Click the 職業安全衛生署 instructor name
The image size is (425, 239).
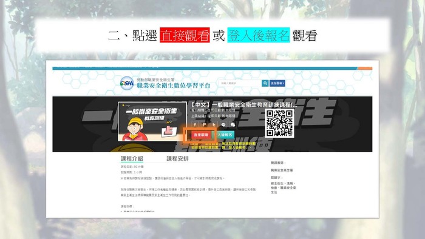pyautogui.click(x=282, y=170)
